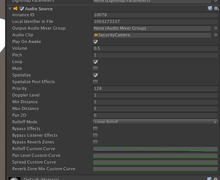Disable the Audio Source component checkbox
The width and height of the screenshot is (220, 180).
click(22, 9)
